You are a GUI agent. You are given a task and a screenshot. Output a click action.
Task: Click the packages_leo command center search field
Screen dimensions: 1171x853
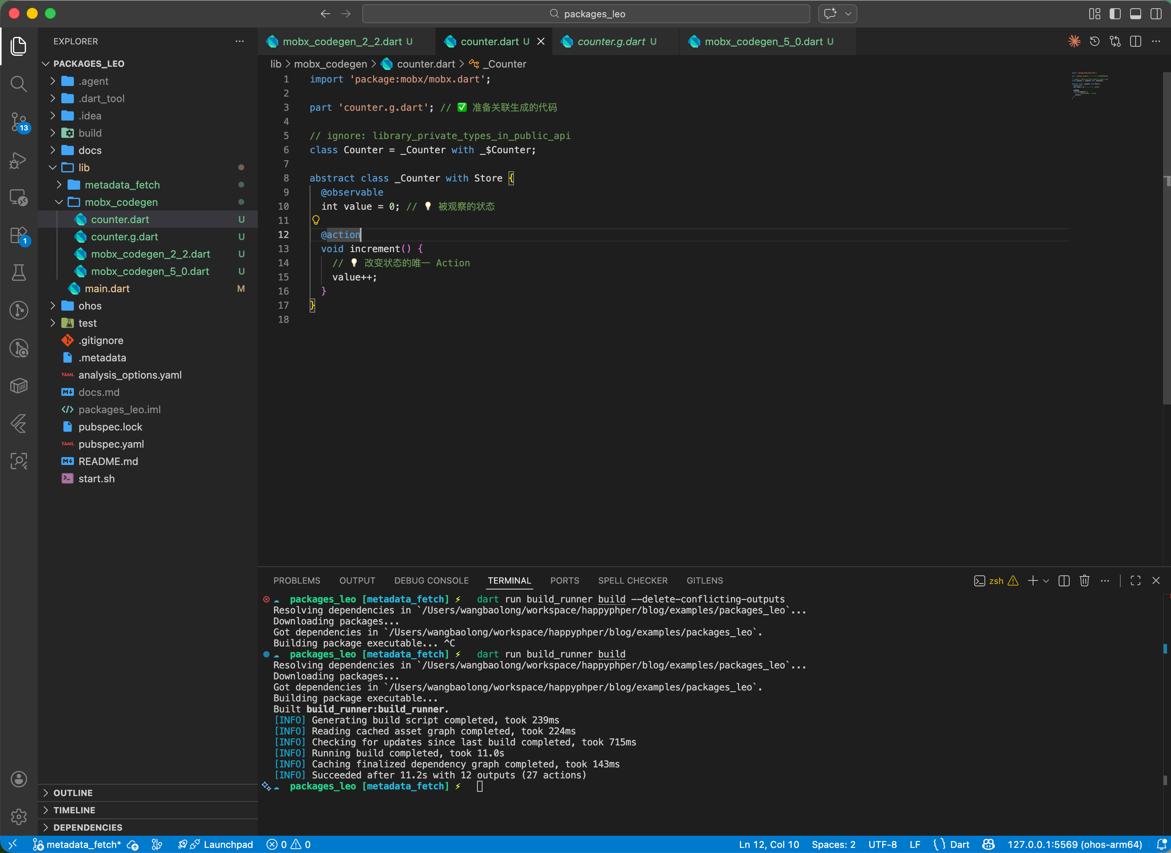pyautogui.click(x=586, y=13)
